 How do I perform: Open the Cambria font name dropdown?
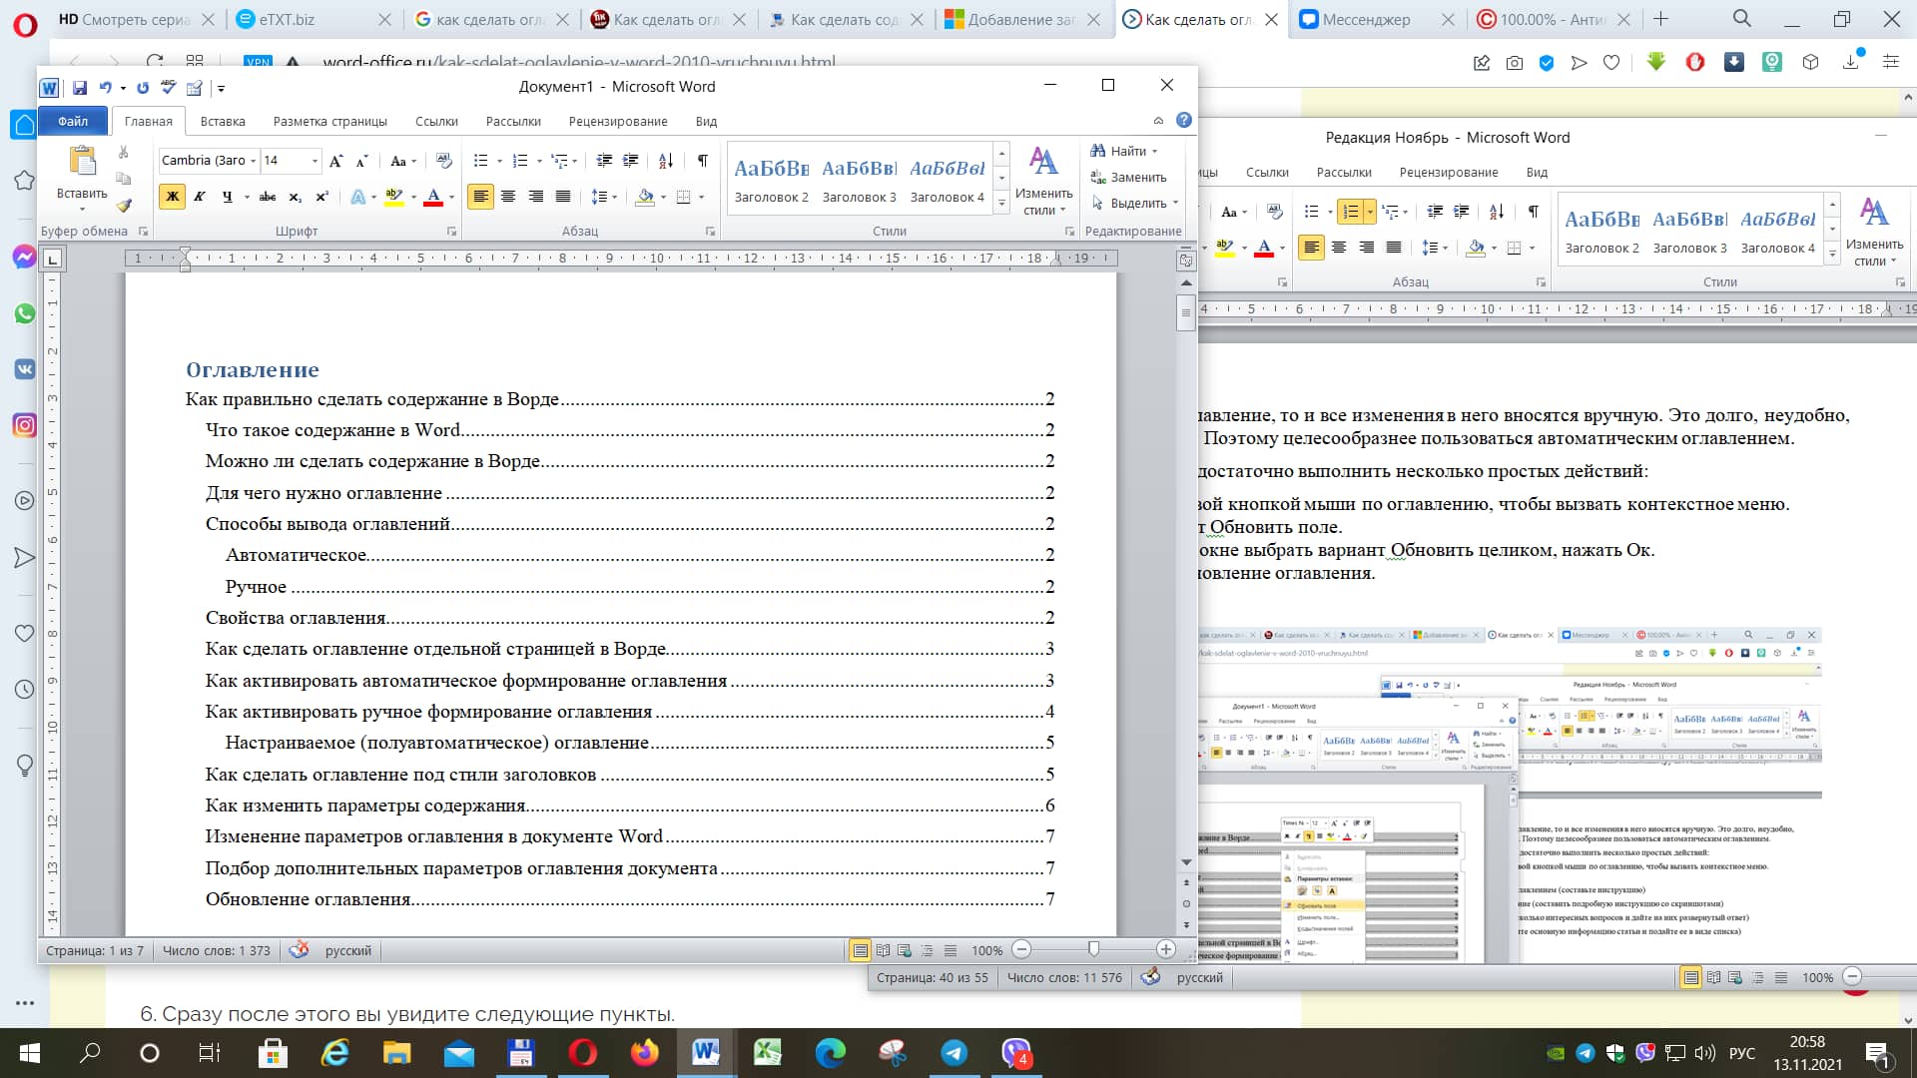[254, 161]
